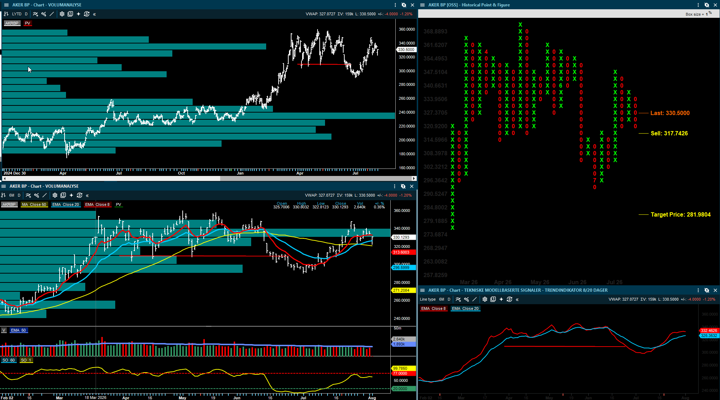The width and height of the screenshot is (720, 400).
Task: Add indicator in lower VOLUMANALYSE chart toolbar
Action: [x=28, y=195]
